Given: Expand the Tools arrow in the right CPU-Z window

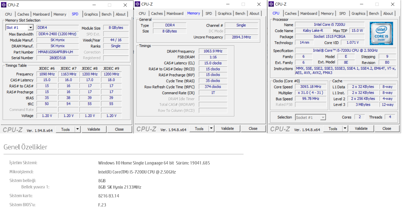Looking at the screenshot, I should (x=345, y=129).
